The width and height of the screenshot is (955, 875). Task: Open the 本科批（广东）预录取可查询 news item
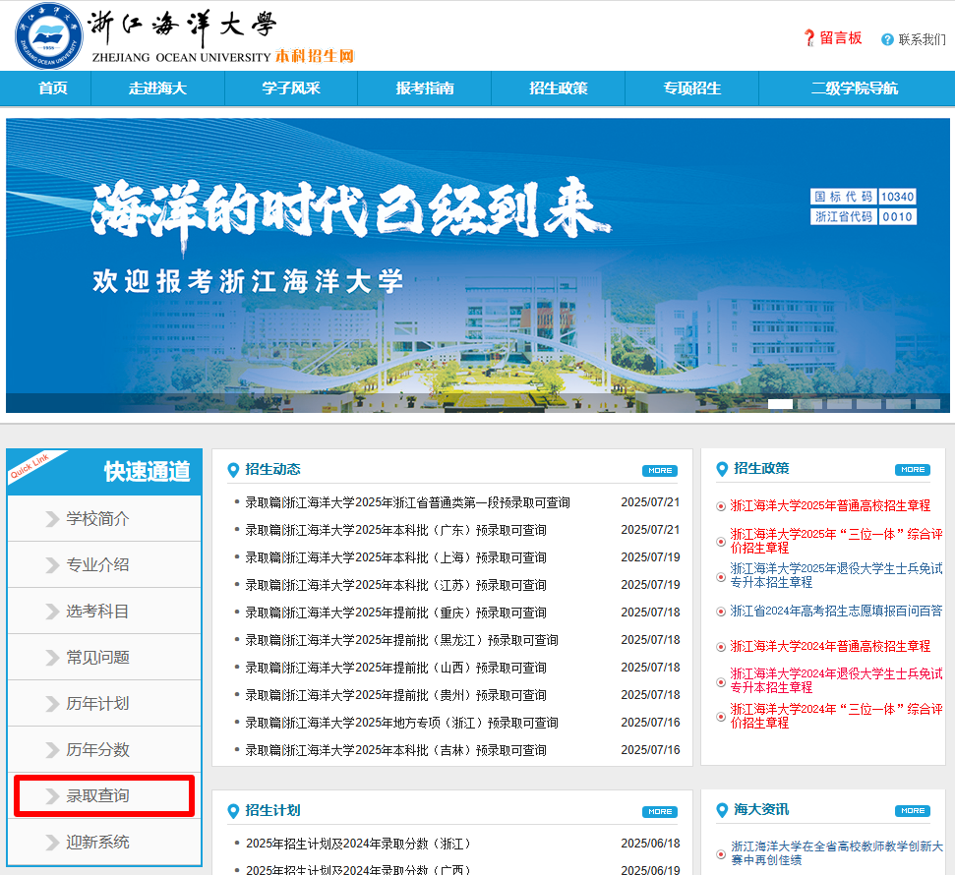click(x=395, y=530)
